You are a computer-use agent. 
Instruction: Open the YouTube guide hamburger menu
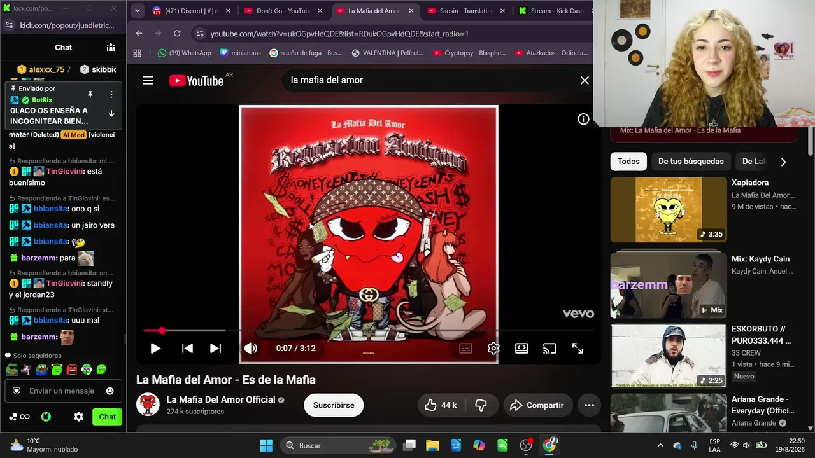click(x=148, y=80)
